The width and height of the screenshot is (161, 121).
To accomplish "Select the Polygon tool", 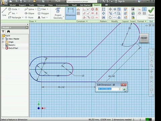I will pos(43,13).
